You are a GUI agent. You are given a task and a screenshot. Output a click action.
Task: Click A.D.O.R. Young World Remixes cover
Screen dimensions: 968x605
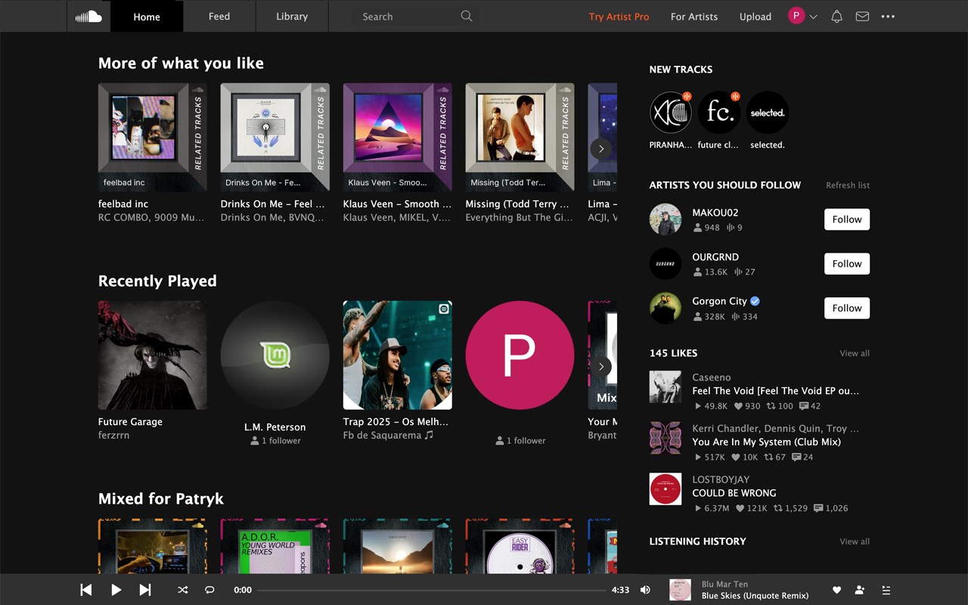pyautogui.click(x=275, y=546)
